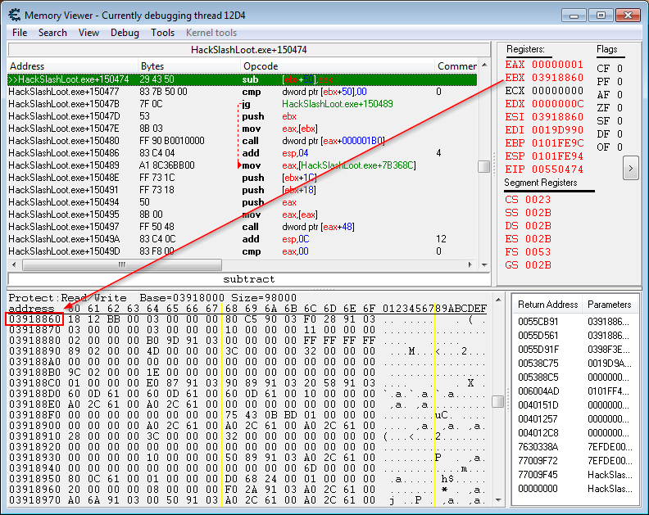Click the Address column header

click(72, 66)
